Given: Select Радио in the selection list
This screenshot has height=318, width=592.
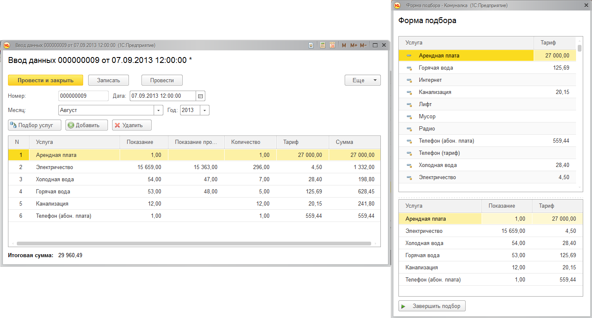Looking at the screenshot, I should [487, 129].
